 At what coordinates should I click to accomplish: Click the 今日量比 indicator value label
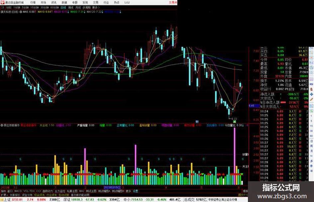point(234,125)
